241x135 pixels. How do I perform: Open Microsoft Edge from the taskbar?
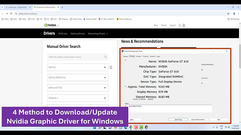click(126, 127)
